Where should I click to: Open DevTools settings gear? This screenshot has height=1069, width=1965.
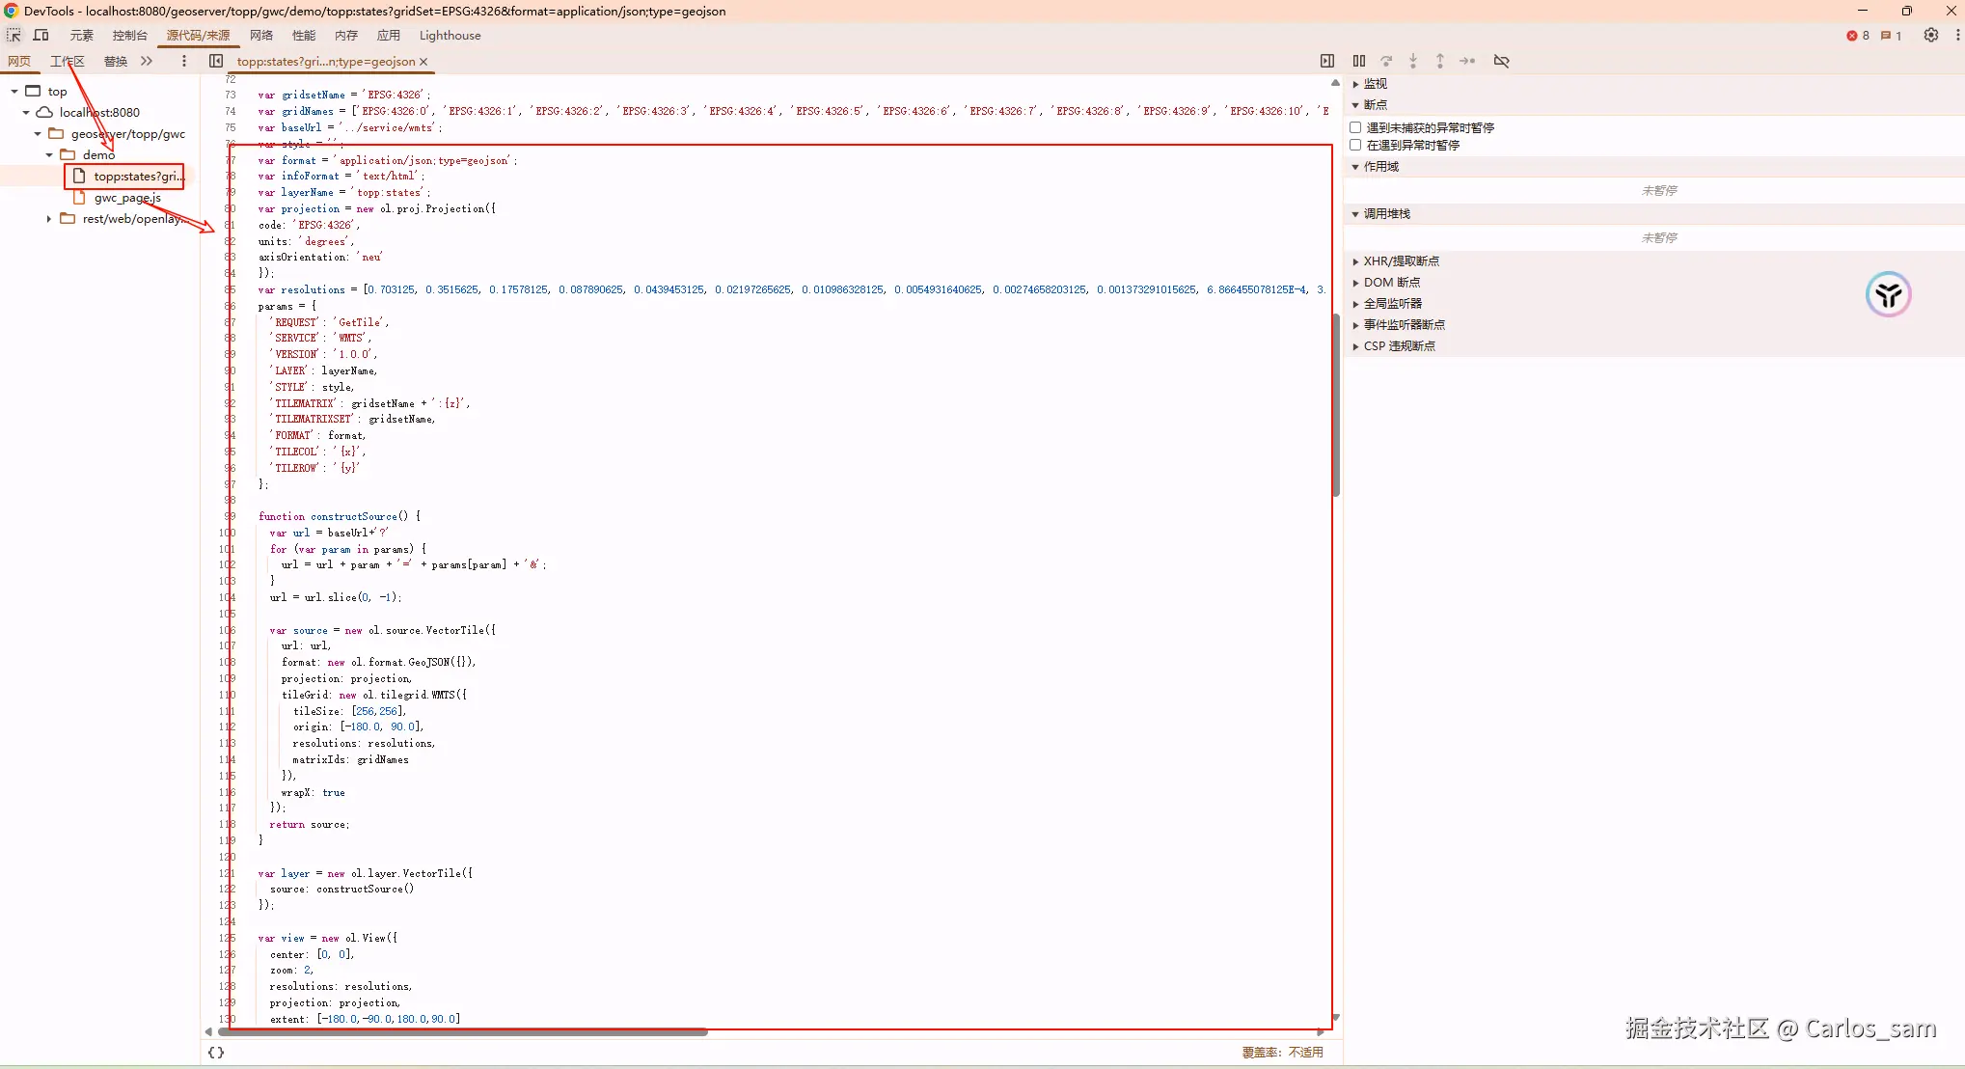[x=1930, y=36]
